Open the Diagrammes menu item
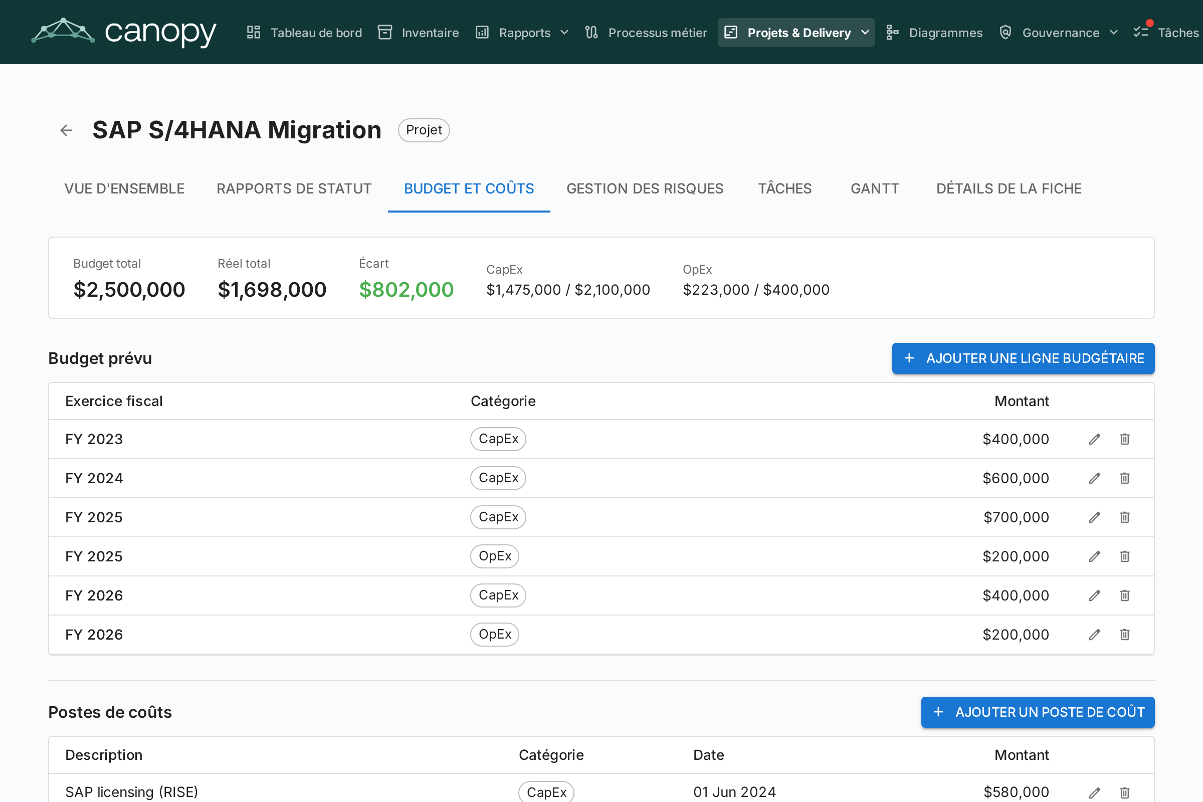 point(934,33)
